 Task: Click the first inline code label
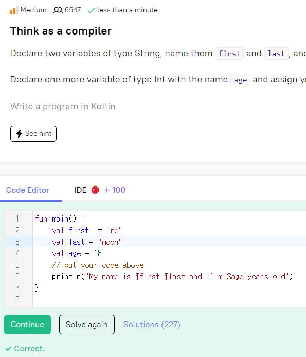229,54
